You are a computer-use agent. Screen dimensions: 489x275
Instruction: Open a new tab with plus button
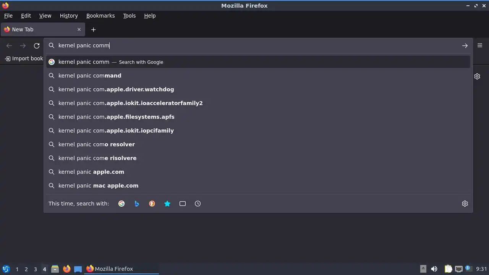(x=93, y=29)
